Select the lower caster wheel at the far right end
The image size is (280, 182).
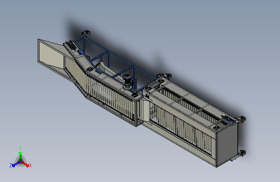[242, 153]
